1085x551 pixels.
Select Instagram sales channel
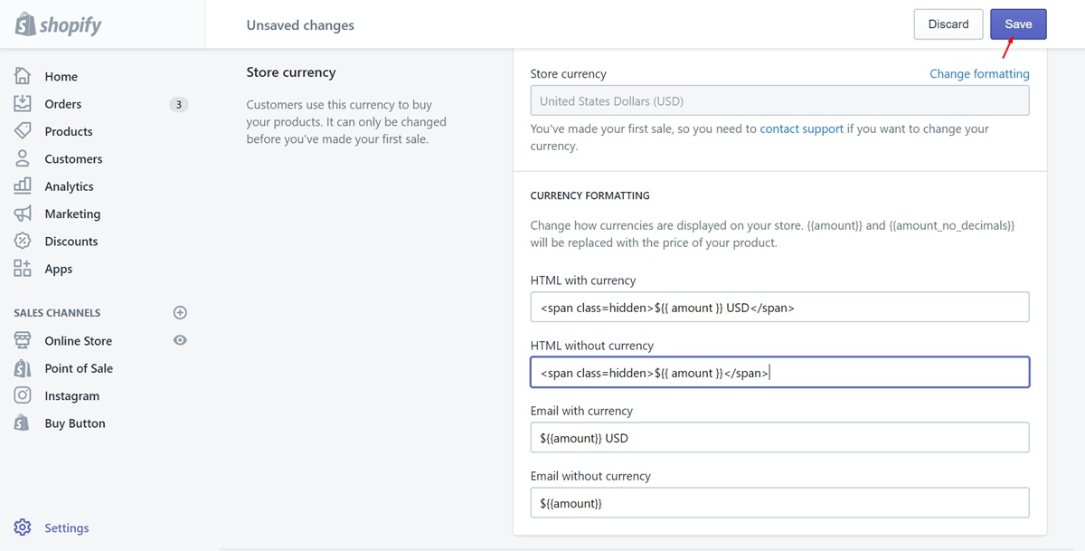(72, 396)
